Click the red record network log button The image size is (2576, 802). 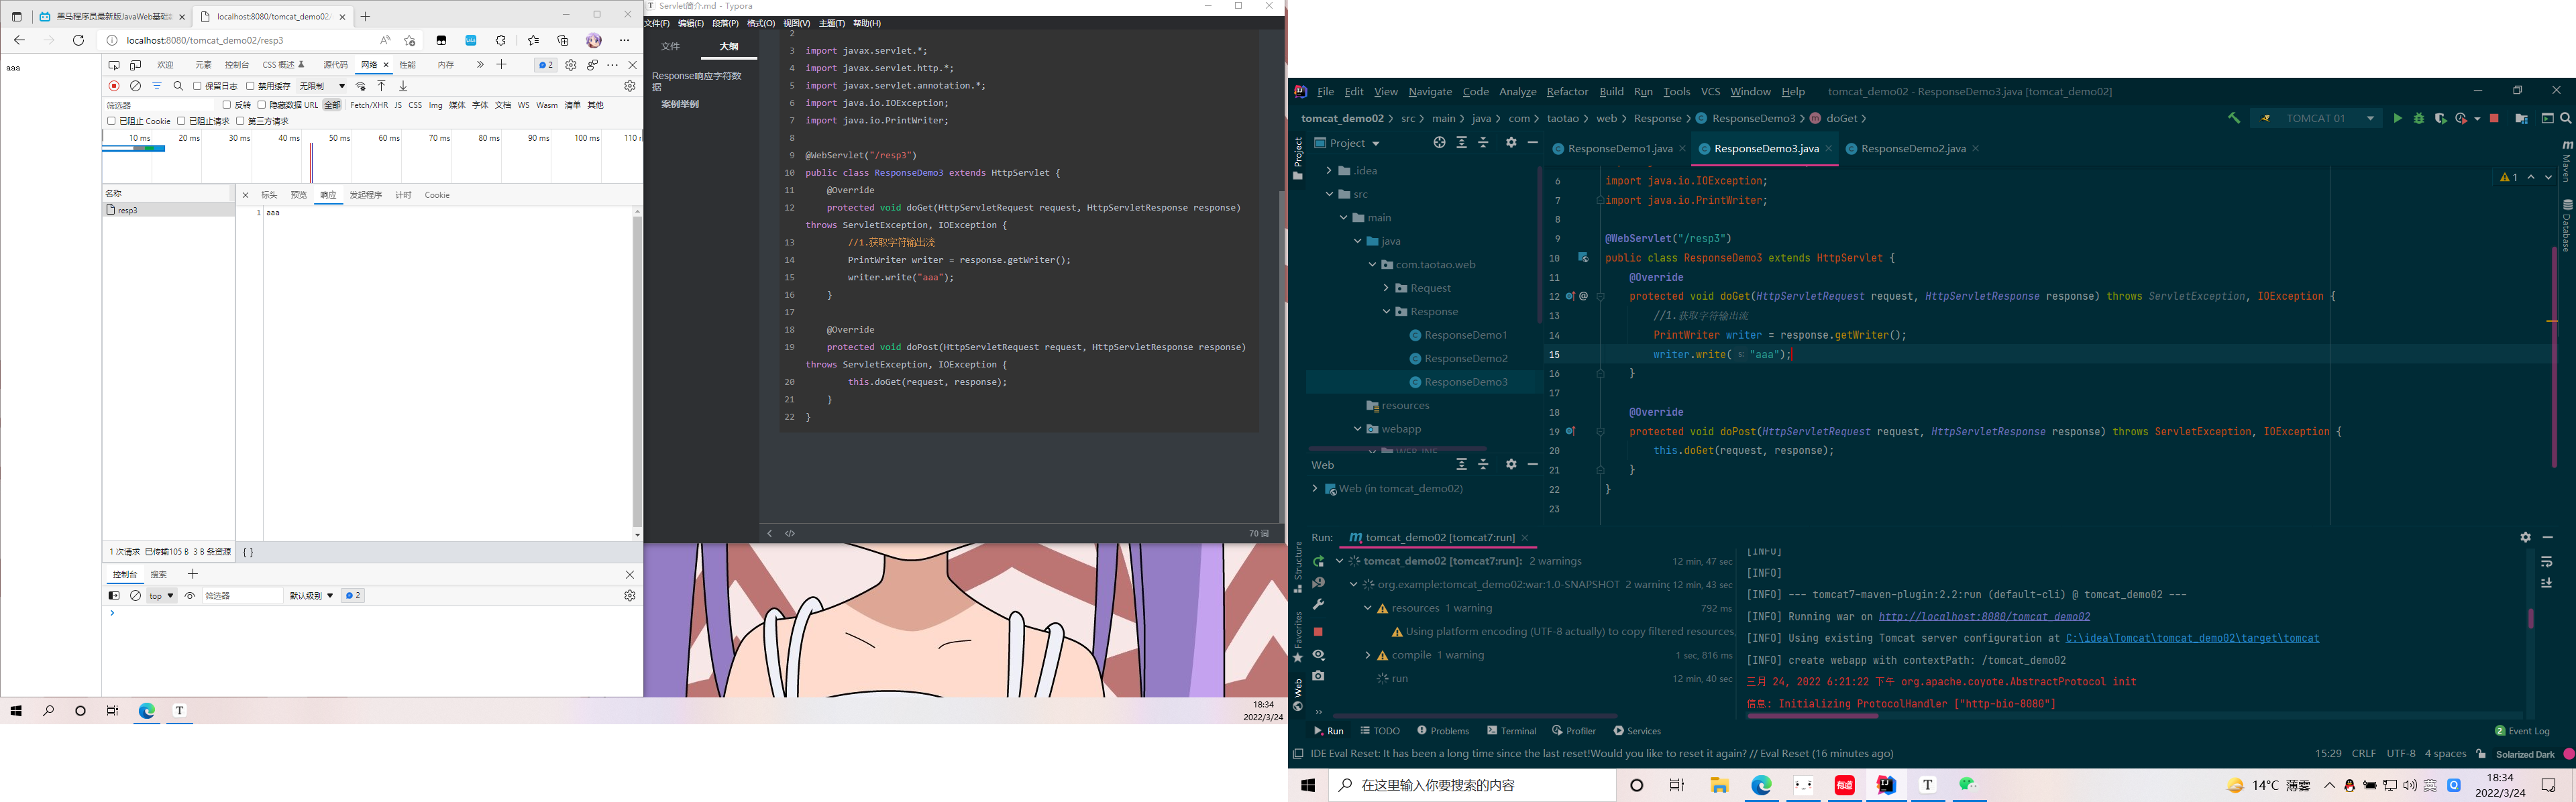[x=113, y=86]
